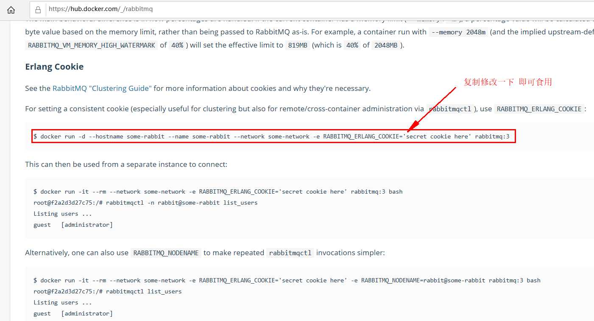Image resolution: width=594 pixels, height=321 pixels.
Task: Click the rabbitmqctl code after "administration via"
Action: (x=450, y=109)
